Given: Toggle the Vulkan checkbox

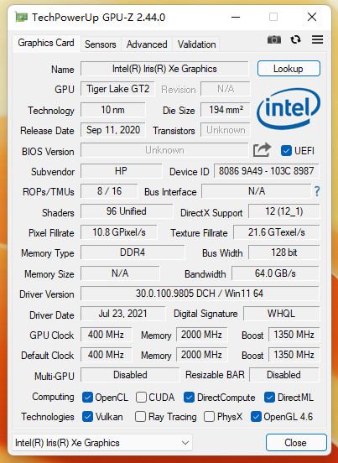Looking at the screenshot, I should click(87, 417).
